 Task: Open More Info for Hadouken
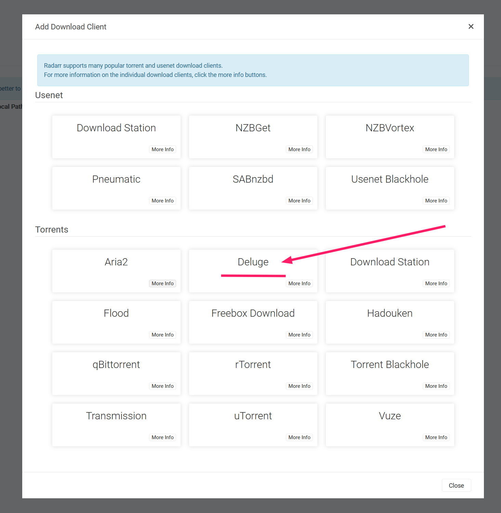click(x=436, y=335)
